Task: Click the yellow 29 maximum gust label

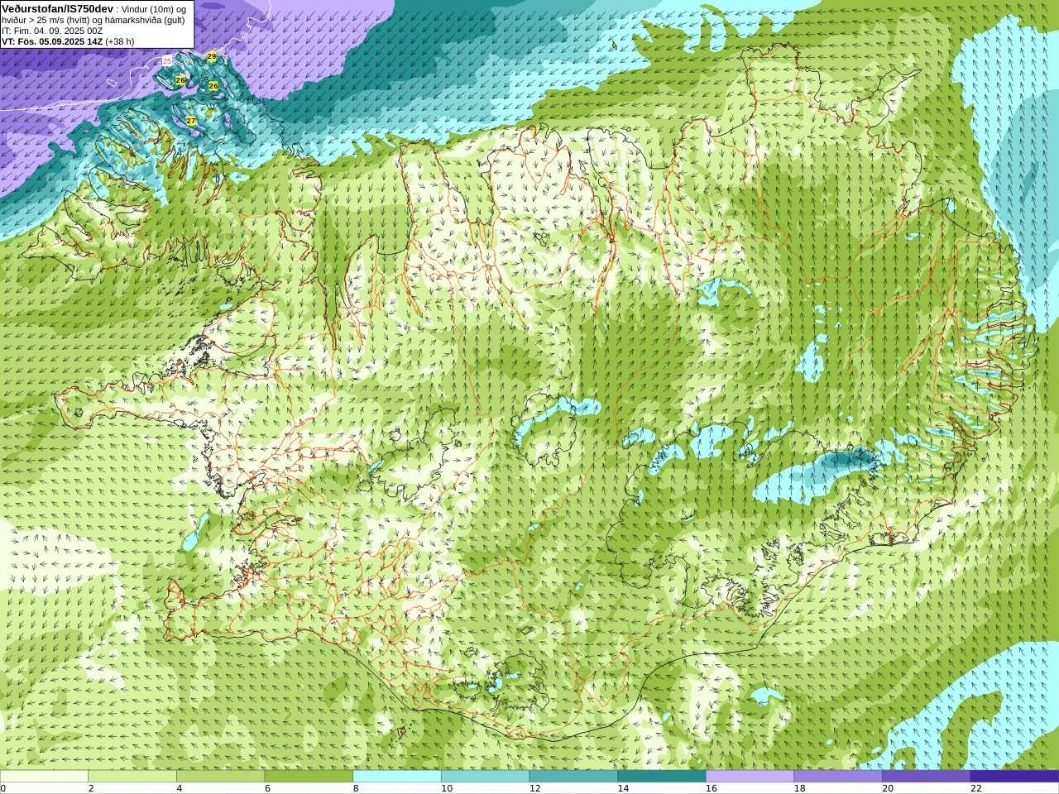Action: point(212,56)
